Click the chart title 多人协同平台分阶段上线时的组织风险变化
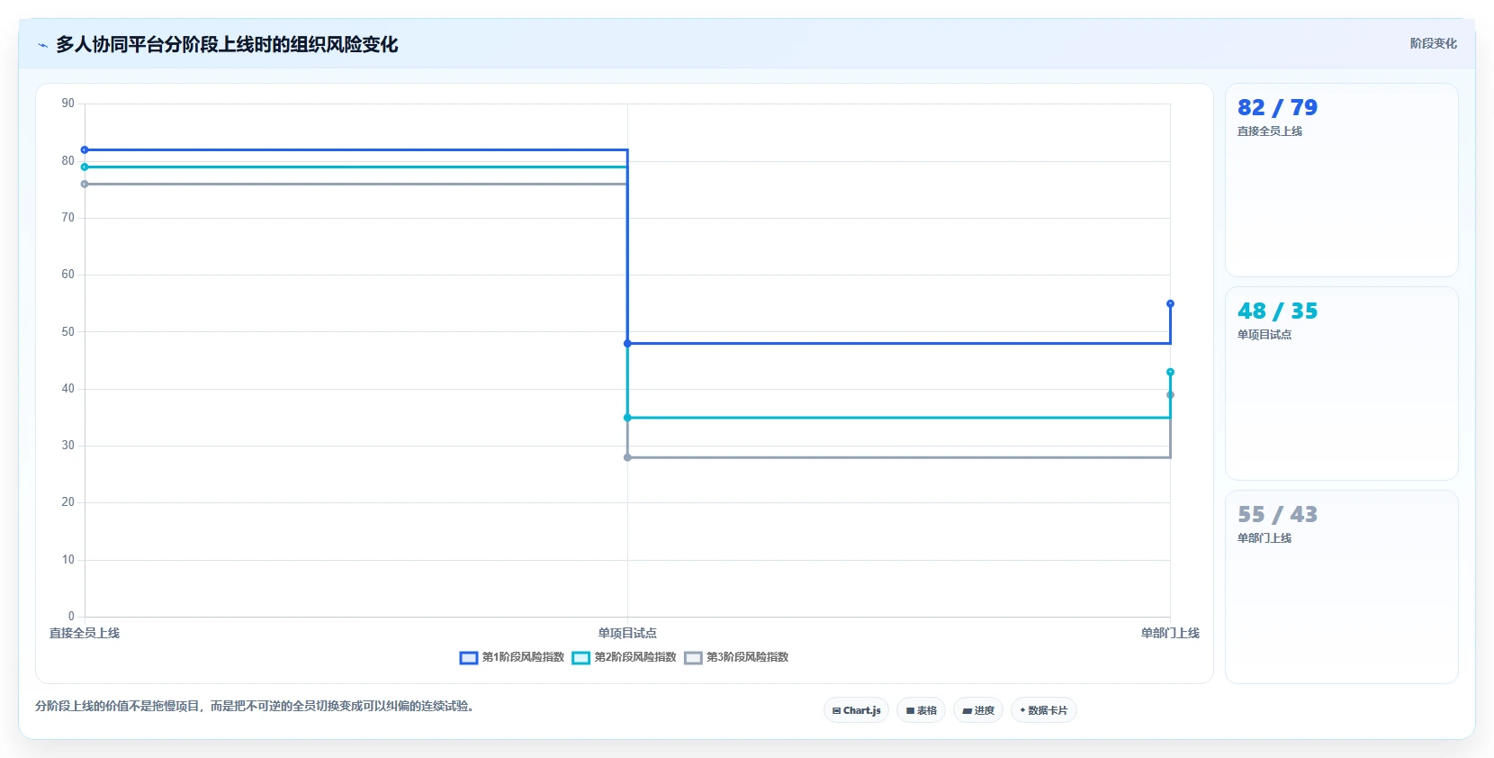This screenshot has width=1494, height=758. point(227,45)
